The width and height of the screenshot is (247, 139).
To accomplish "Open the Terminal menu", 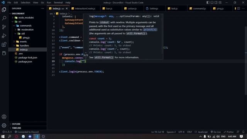I will coord(58,3).
